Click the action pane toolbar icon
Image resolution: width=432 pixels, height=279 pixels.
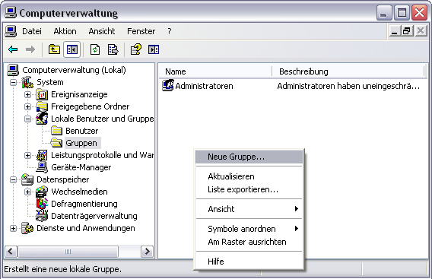coord(154,49)
